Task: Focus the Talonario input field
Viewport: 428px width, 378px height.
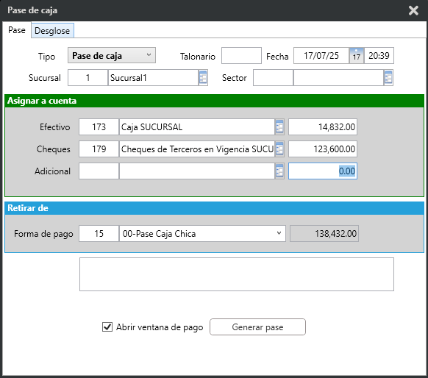Action: (241, 56)
